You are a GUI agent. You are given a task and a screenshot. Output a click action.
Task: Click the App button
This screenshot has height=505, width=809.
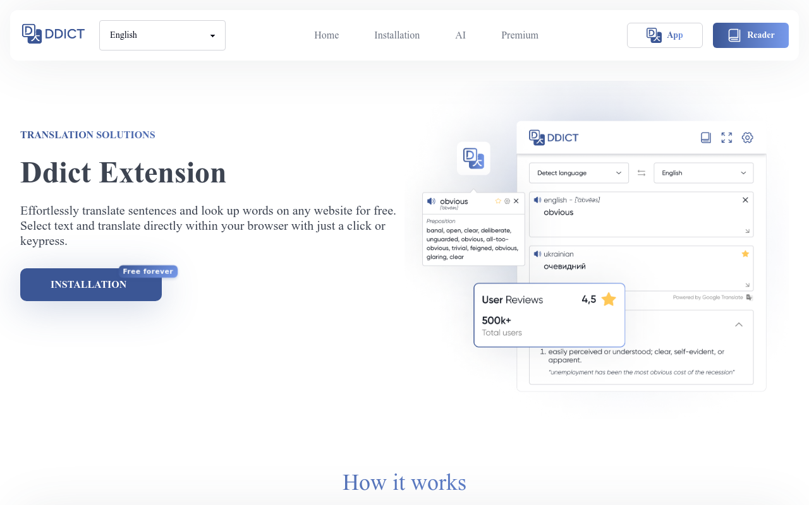click(665, 35)
